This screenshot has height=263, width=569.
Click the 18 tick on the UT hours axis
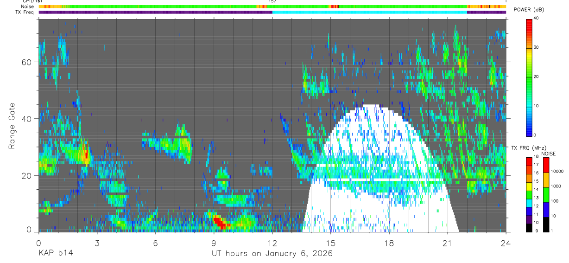click(x=389, y=243)
